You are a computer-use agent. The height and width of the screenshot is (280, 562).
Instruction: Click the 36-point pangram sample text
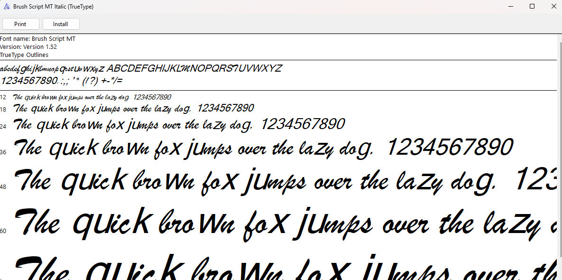[264, 148]
